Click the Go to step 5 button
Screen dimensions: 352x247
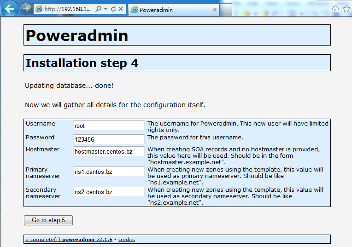[48, 220]
